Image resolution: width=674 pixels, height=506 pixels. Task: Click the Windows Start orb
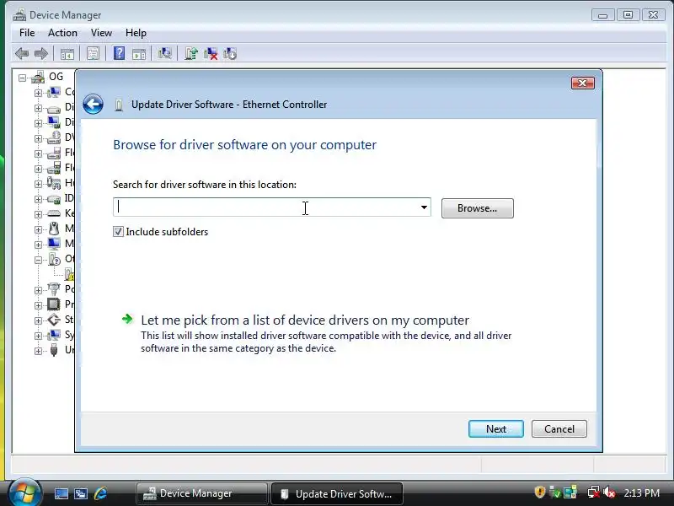tap(24, 493)
